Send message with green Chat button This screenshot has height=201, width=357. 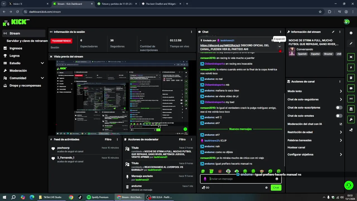click(276, 188)
